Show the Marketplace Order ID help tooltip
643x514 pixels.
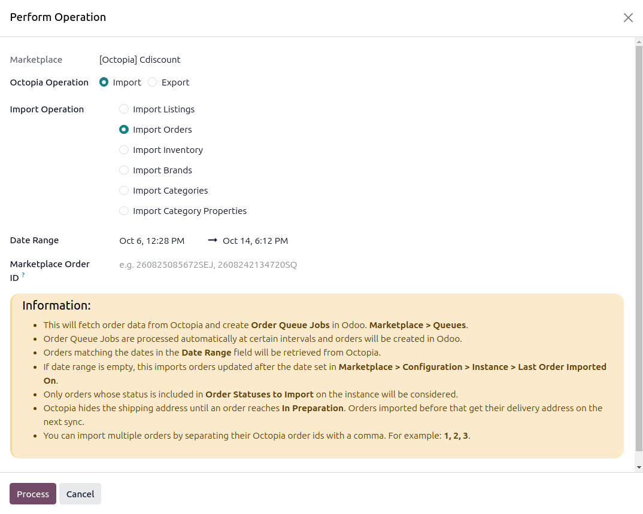click(23, 275)
